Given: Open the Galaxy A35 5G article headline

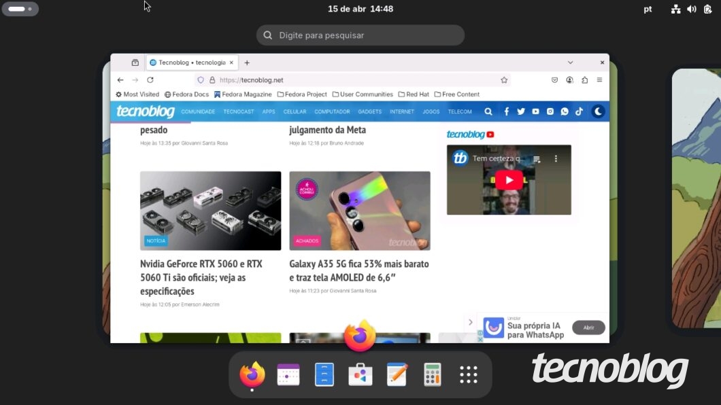Looking at the screenshot, I should pos(359,270).
